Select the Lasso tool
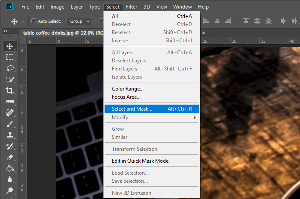 (x=10, y=68)
